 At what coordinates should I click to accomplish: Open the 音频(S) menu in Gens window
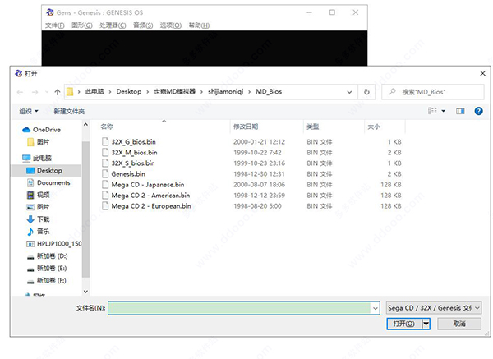[x=143, y=25]
